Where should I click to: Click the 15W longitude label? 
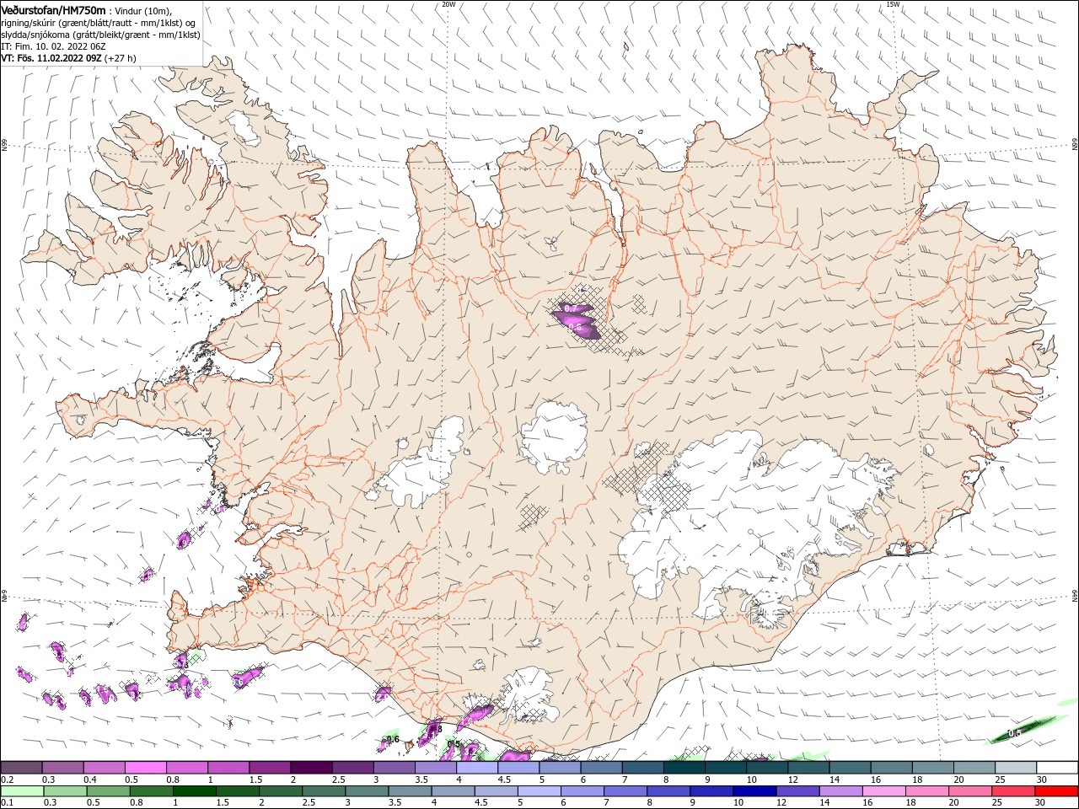(x=893, y=3)
